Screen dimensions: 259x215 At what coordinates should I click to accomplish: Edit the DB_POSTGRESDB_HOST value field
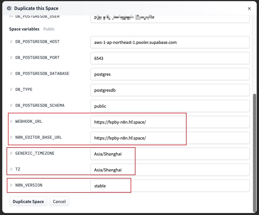tap(170, 42)
